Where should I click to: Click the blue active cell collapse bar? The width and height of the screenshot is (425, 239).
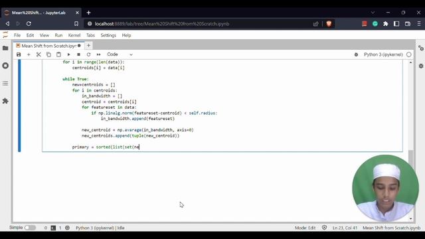coord(19,106)
